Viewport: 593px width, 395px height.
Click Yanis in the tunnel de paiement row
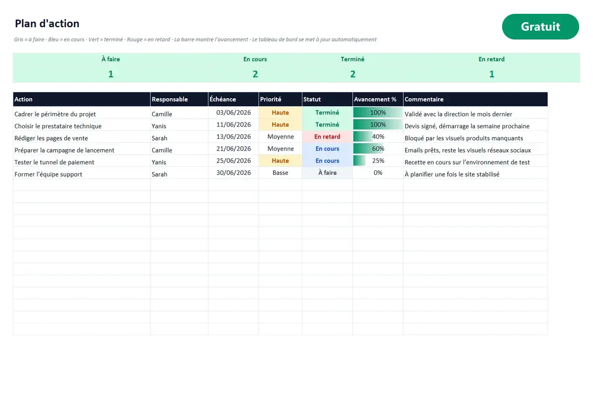[179, 161]
